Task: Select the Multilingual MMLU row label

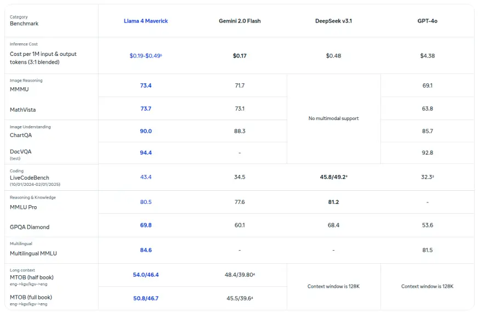Action: tap(33, 253)
